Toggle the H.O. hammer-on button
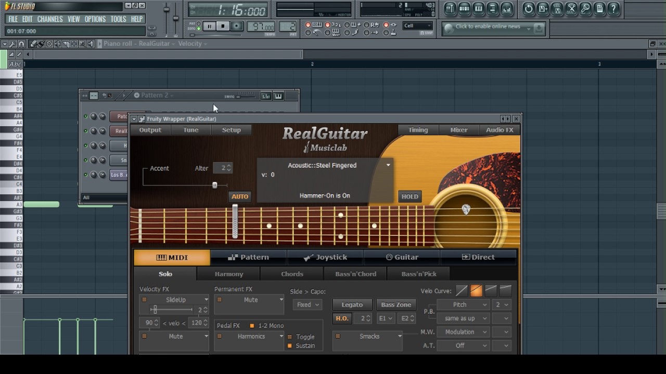The image size is (666, 374). (342, 318)
